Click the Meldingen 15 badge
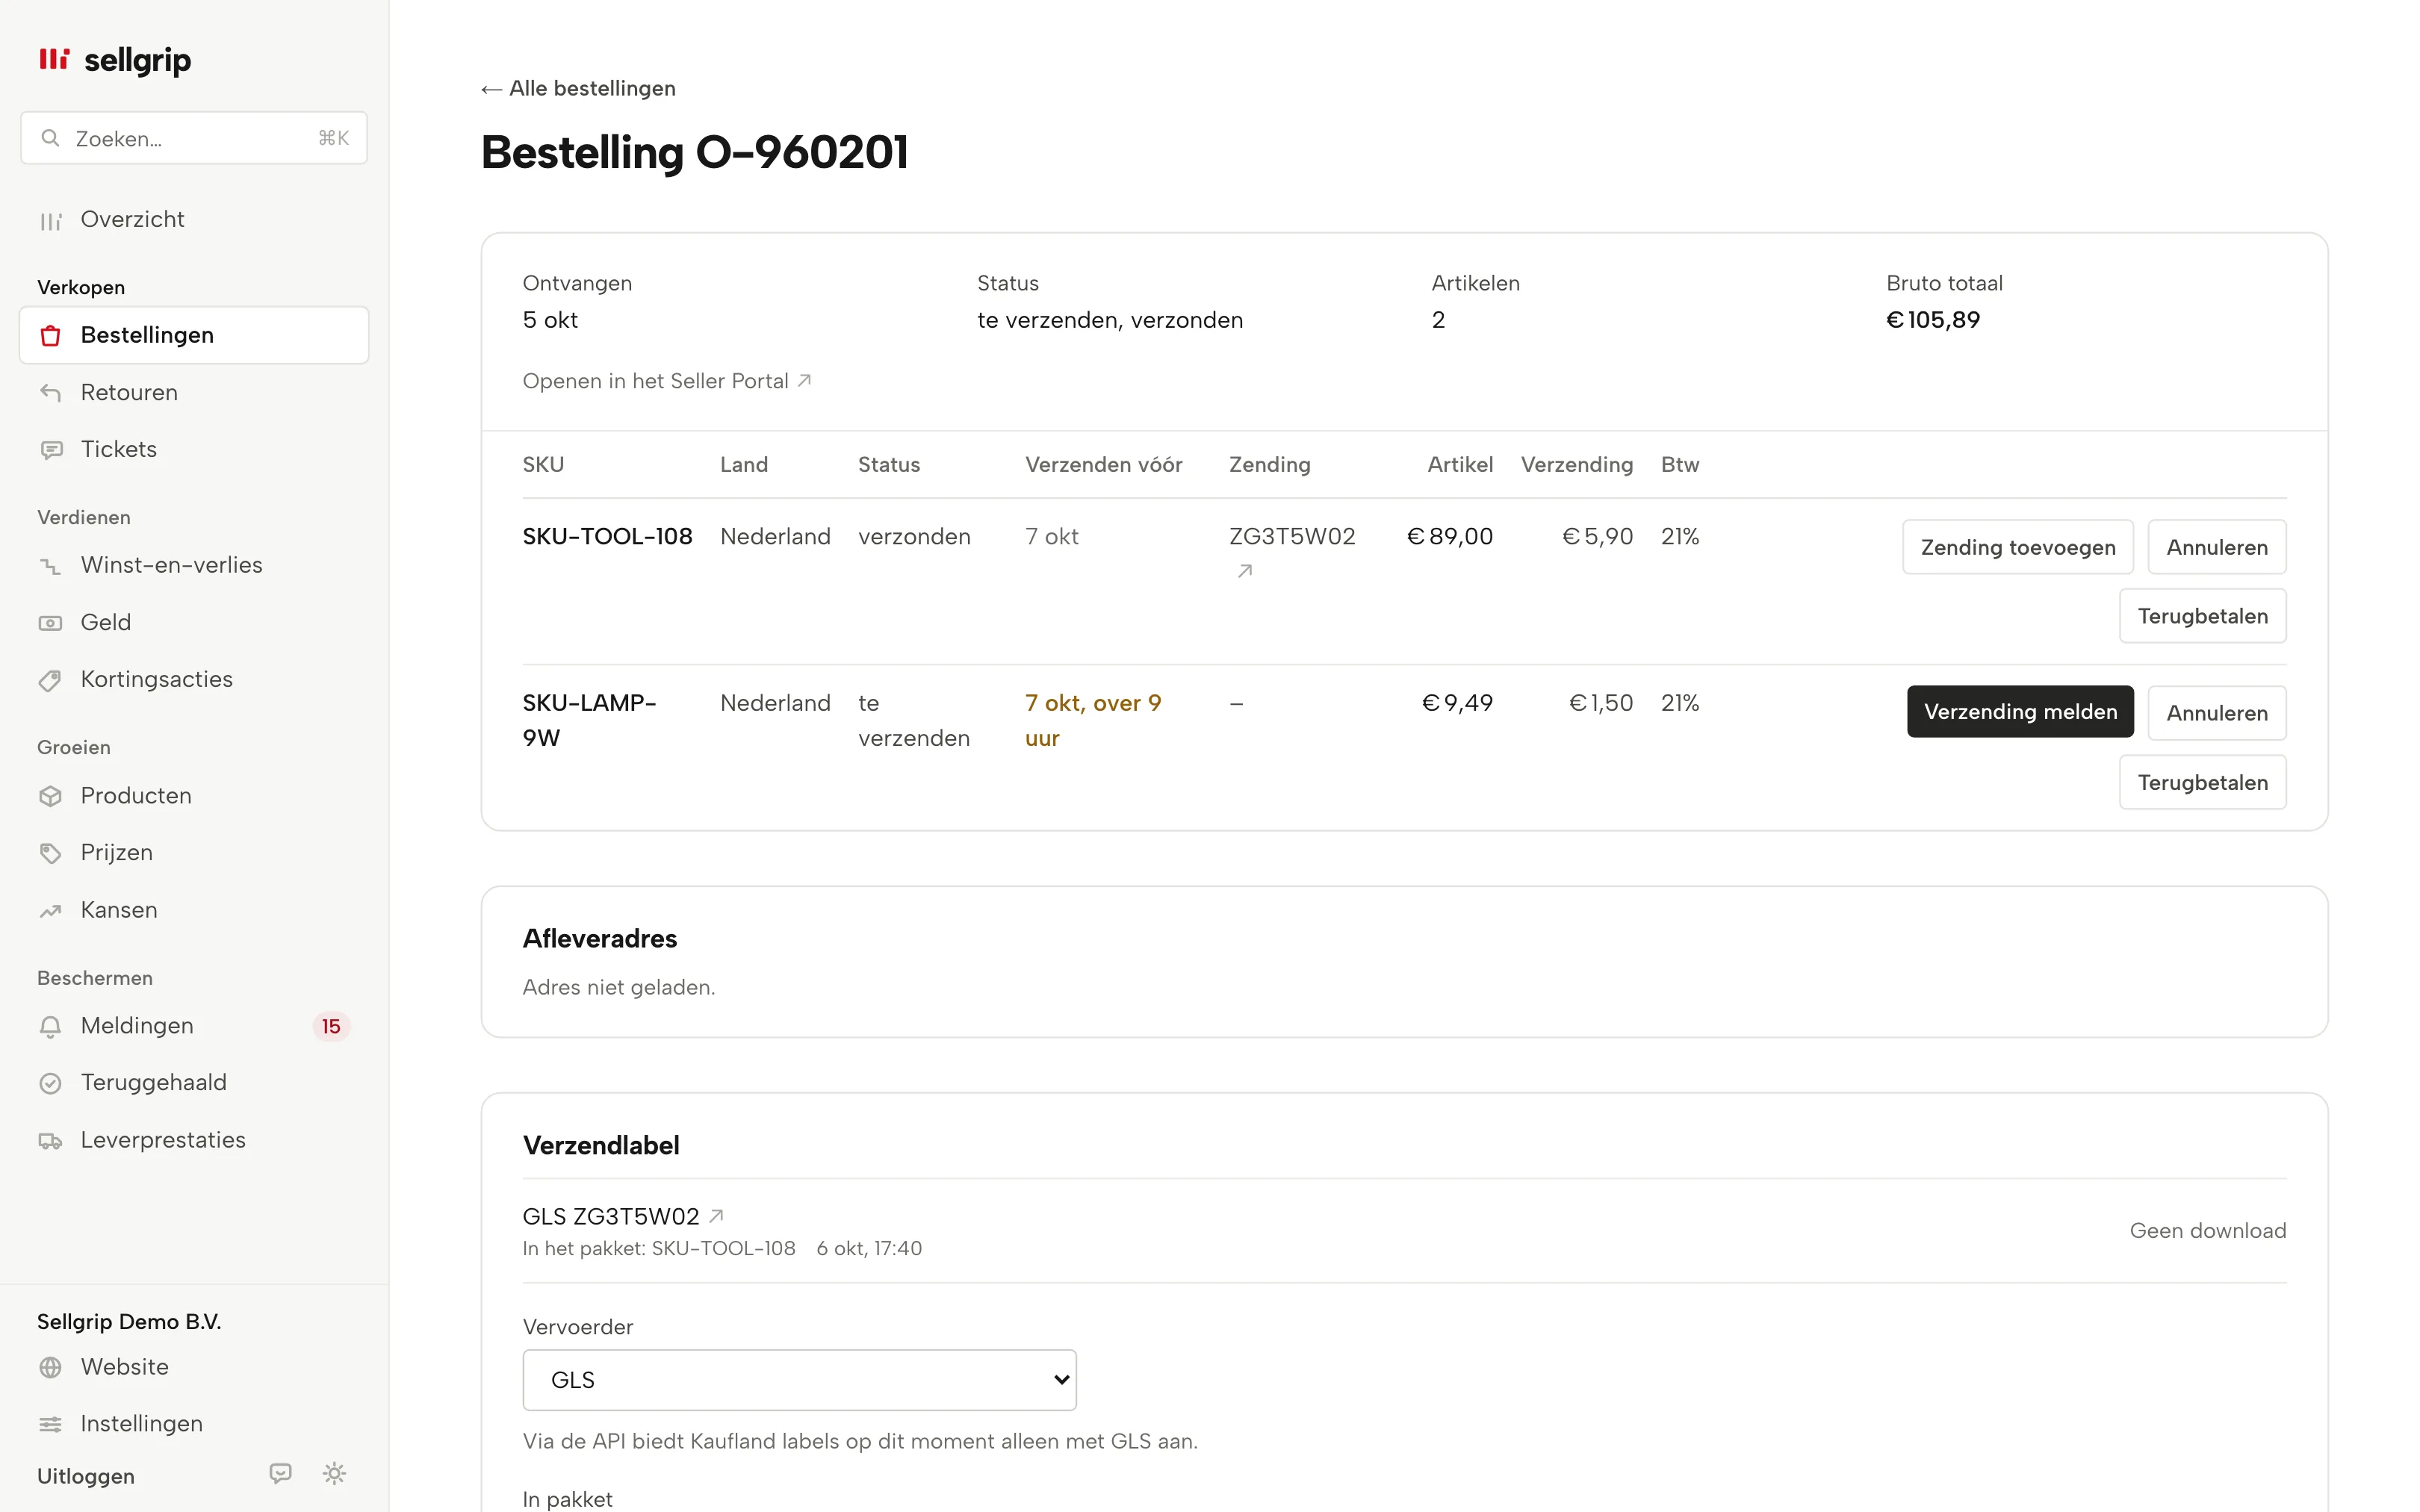 point(331,1027)
